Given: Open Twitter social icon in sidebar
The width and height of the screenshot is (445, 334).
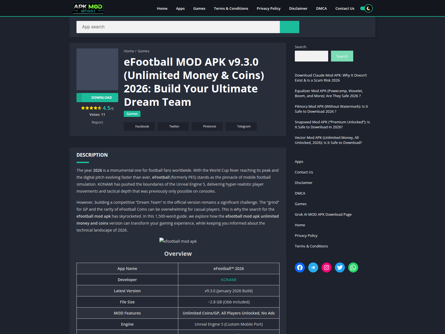Looking at the screenshot, I should click(x=340, y=267).
